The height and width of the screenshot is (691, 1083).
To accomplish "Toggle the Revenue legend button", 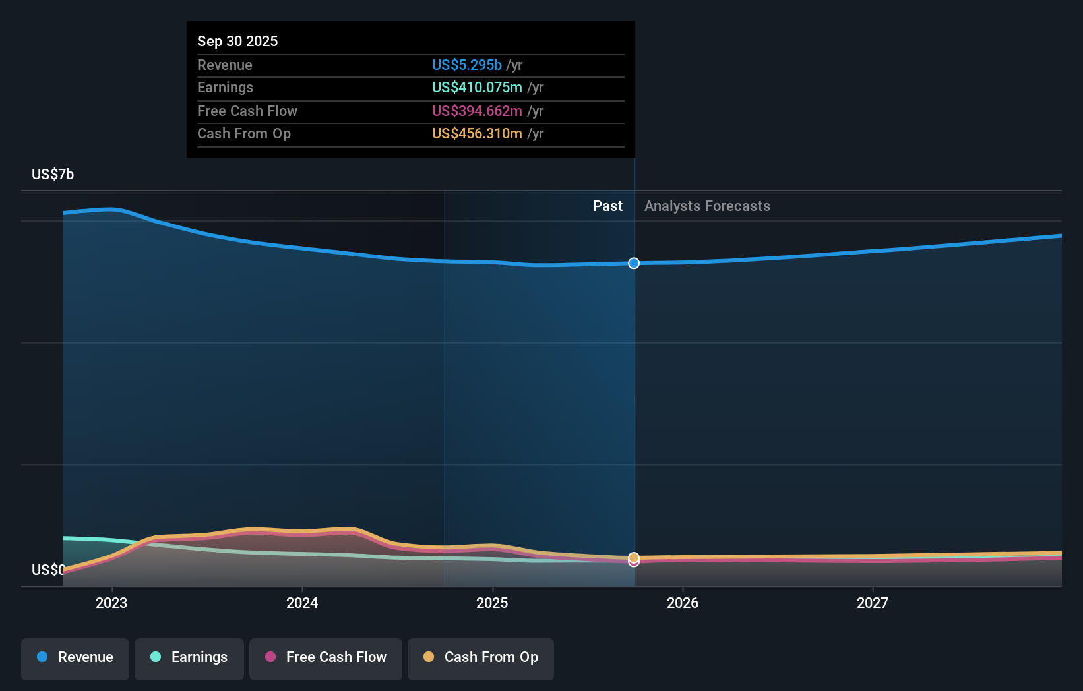I will [x=75, y=659].
